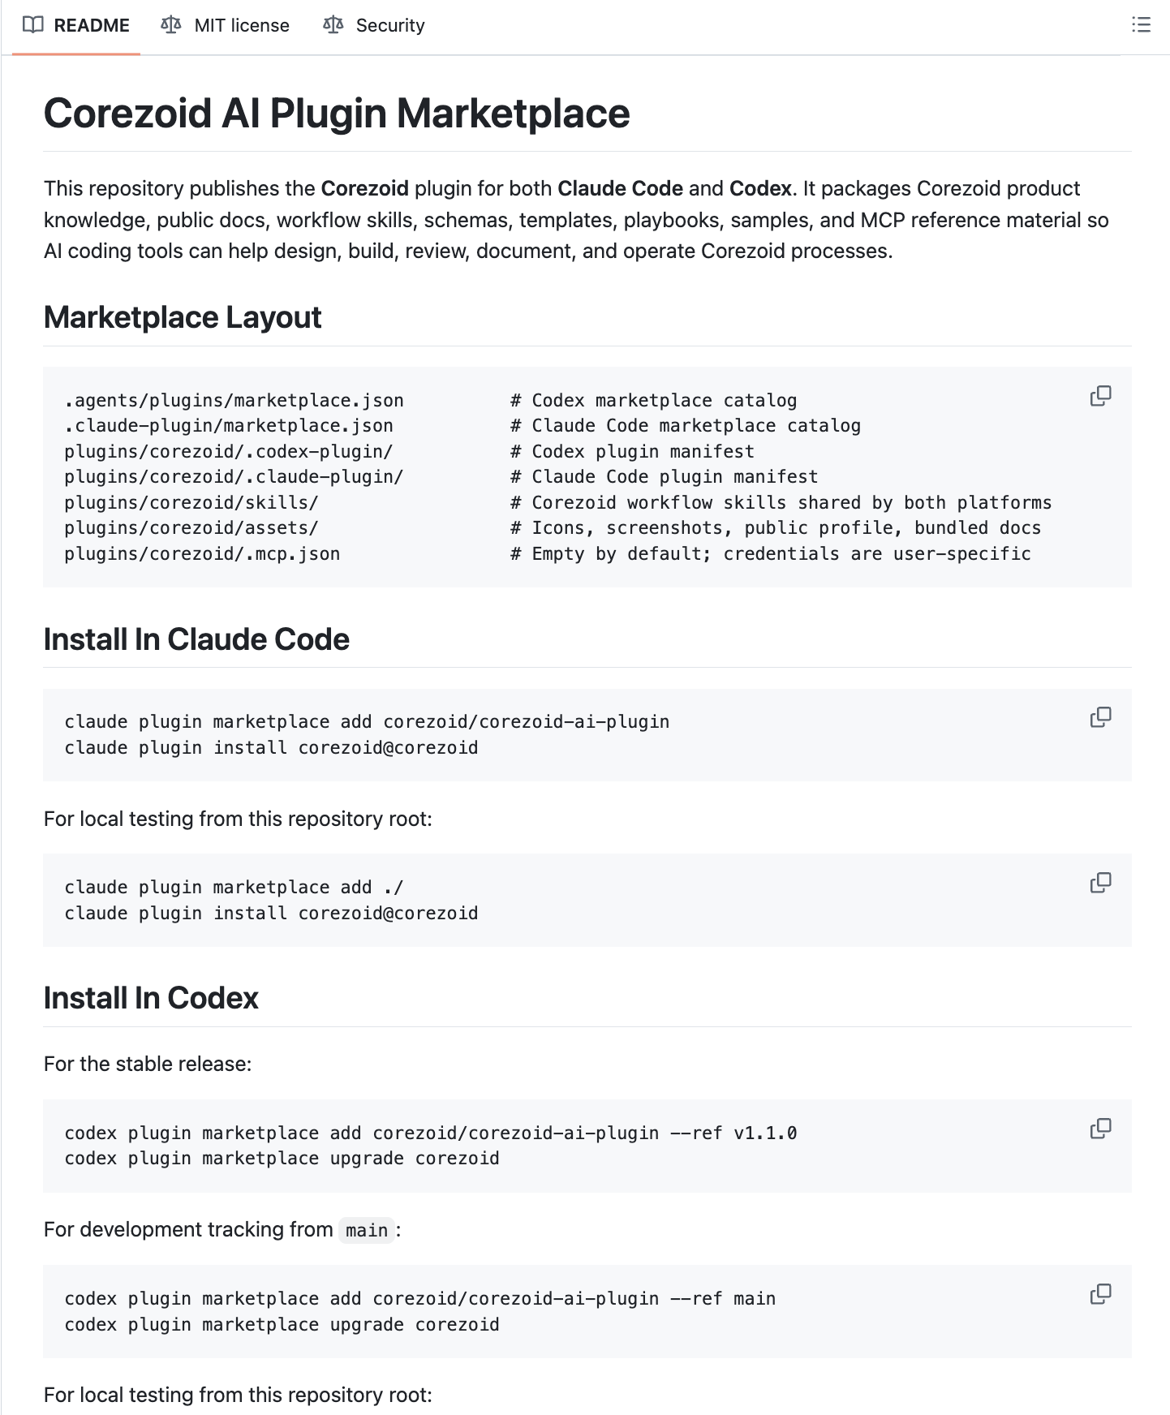Click the command 'claude plugin marketplace add corezoid/corezoid-ai-plugin'
This screenshot has width=1170, height=1415.
[368, 721]
